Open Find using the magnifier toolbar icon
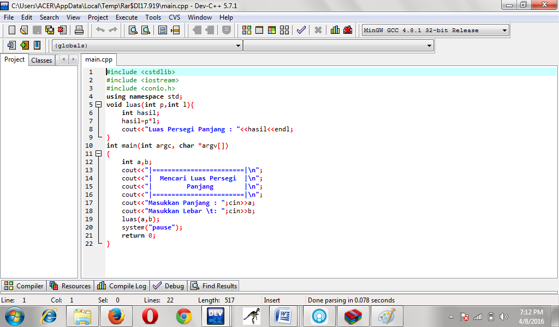 132,30
